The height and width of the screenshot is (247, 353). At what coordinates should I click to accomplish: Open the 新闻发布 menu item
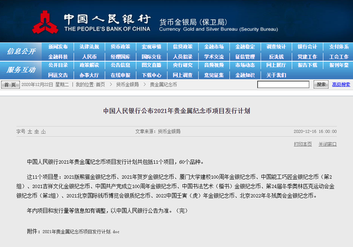[58, 47]
